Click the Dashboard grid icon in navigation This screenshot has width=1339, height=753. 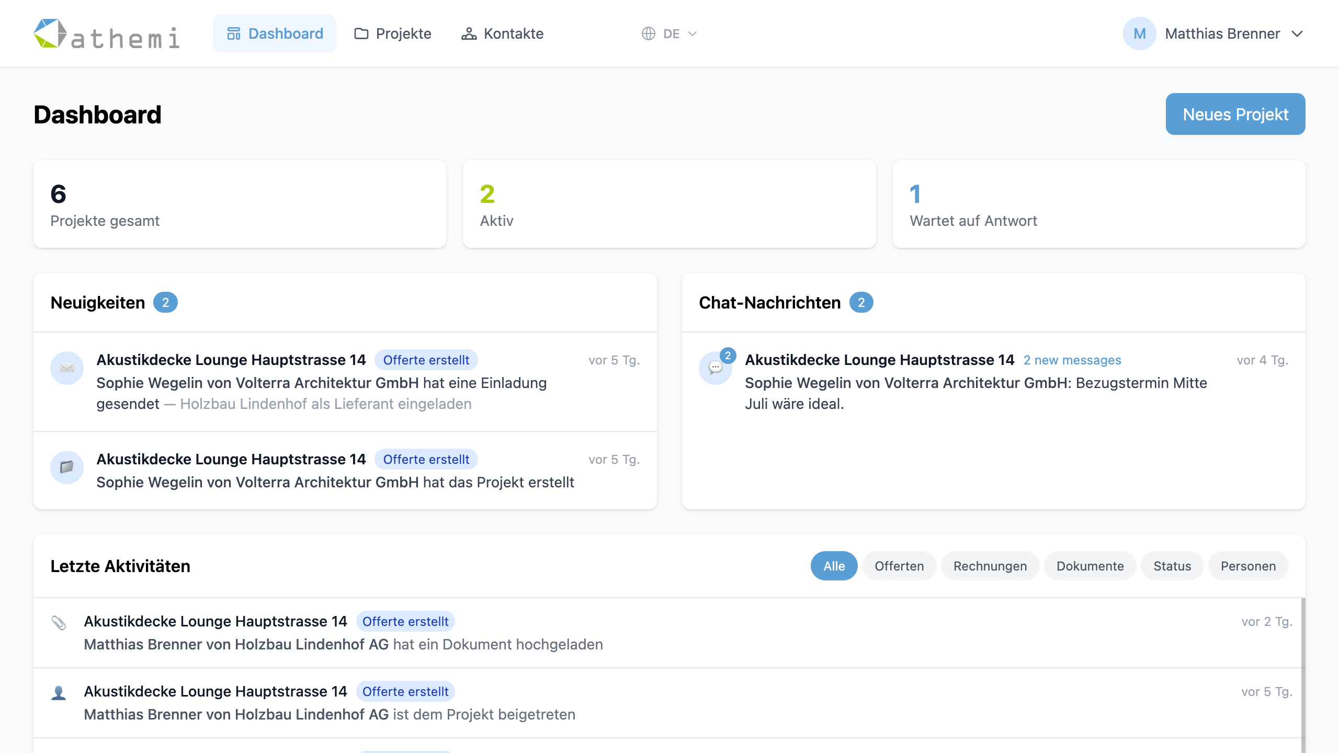pyautogui.click(x=233, y=33)
